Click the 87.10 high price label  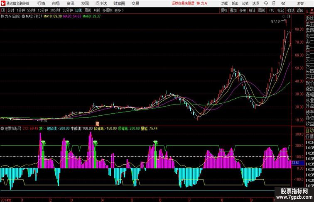pyautogui.click(x=275, y=22)
